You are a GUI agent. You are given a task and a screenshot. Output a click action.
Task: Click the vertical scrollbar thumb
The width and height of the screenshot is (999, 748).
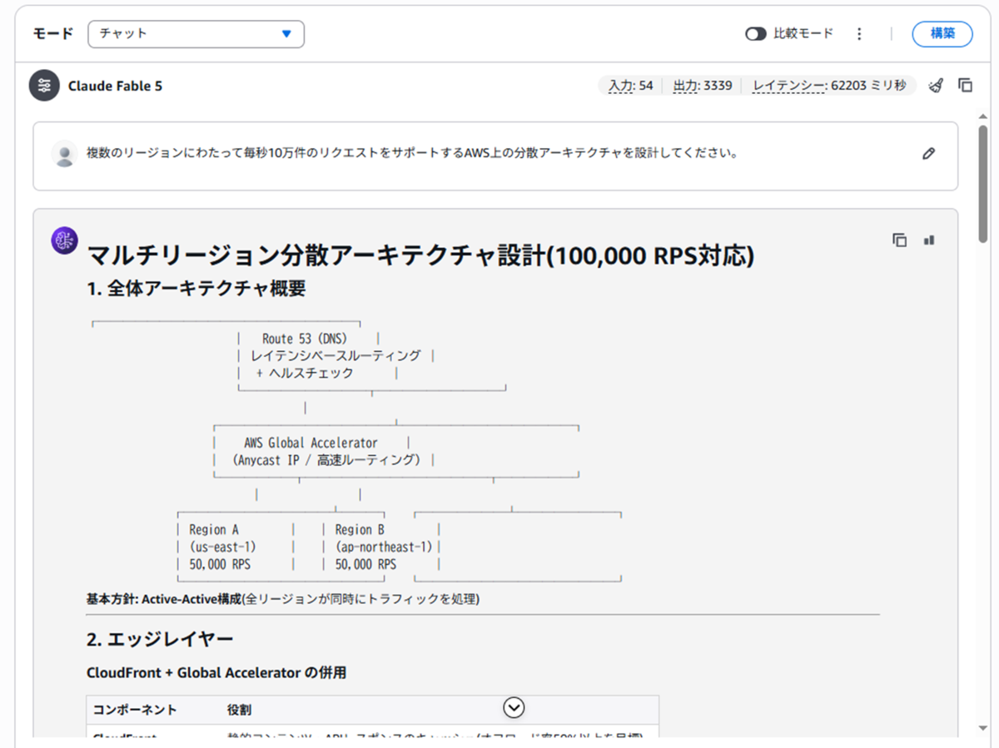click(983, 183)
